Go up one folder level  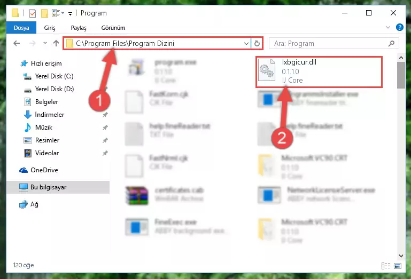coord(56,43)
